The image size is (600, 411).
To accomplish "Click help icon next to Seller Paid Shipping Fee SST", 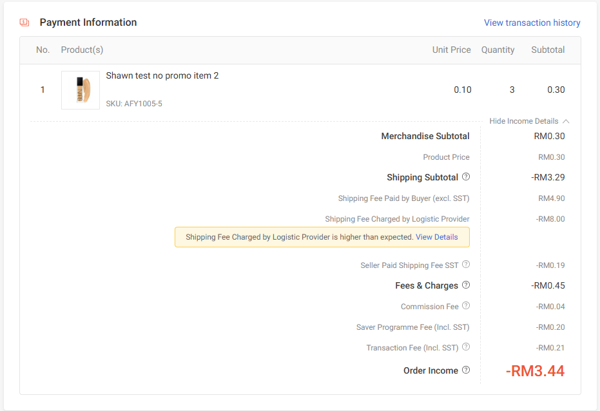I will [x=466, y=265].
